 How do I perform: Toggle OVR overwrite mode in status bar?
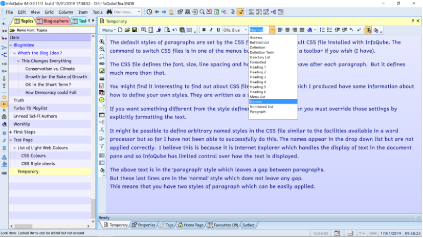[x=373, y=233]
